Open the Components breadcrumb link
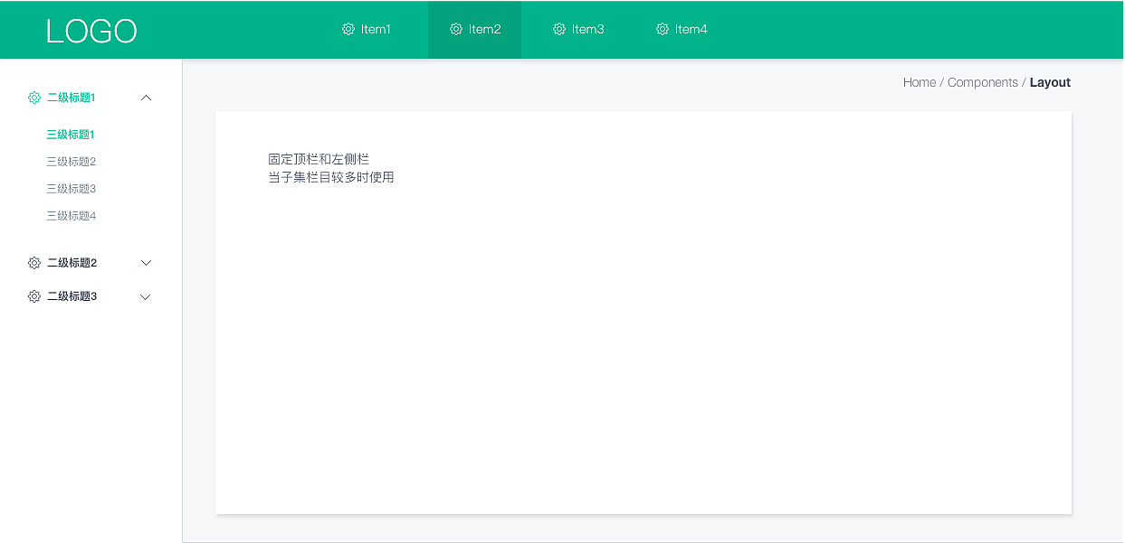The height and width of the screenshot is (543, 1125). tap(983, 82)
